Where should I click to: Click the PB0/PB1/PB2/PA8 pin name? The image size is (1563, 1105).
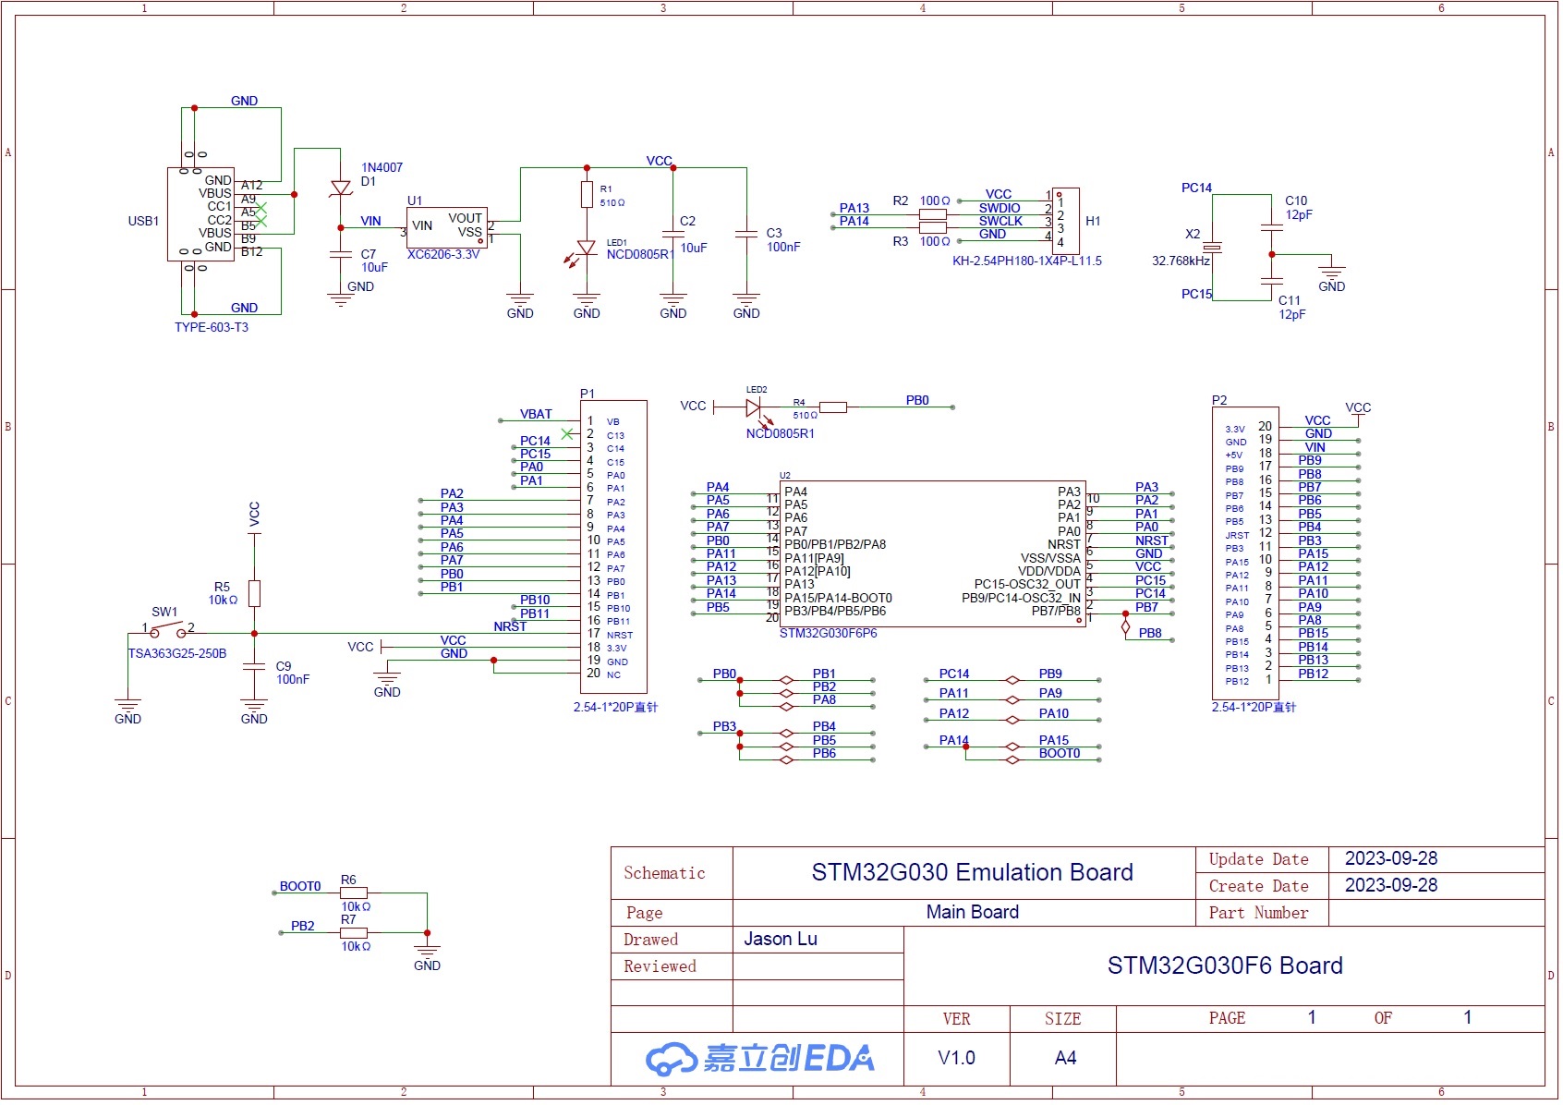click(x=835, y=545)
